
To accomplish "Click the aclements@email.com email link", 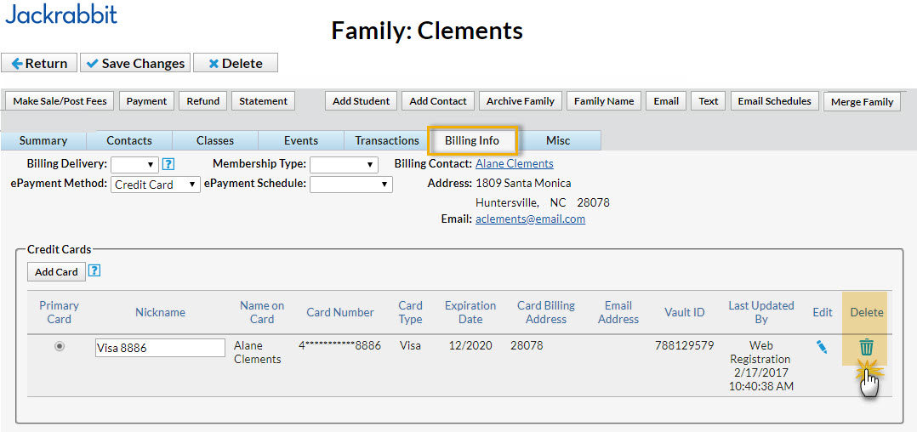I will (x=530, y=219).
